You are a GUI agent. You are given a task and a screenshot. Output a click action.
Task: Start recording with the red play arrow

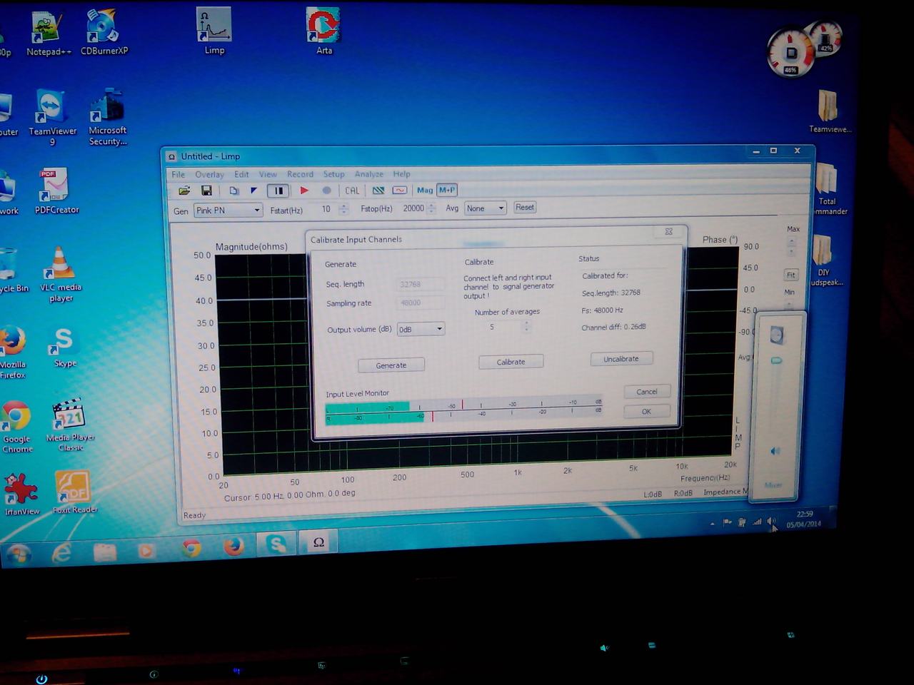pyautogui.click(x=304, y=191)
